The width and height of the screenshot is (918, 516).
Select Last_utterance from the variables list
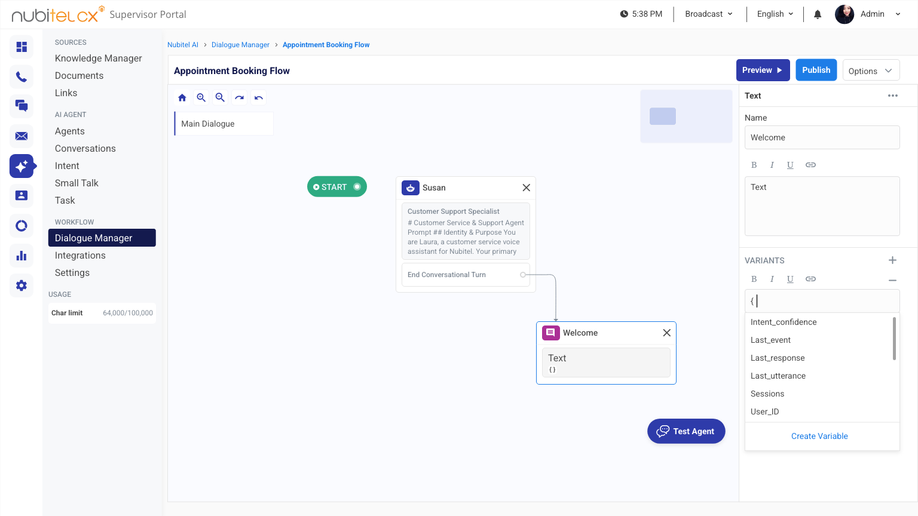coord(778,376)
